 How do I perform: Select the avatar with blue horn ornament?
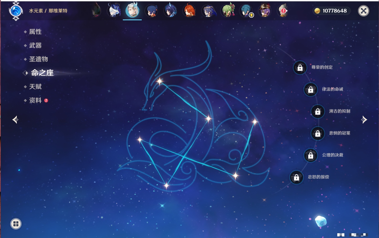click(x=170, y=11)
